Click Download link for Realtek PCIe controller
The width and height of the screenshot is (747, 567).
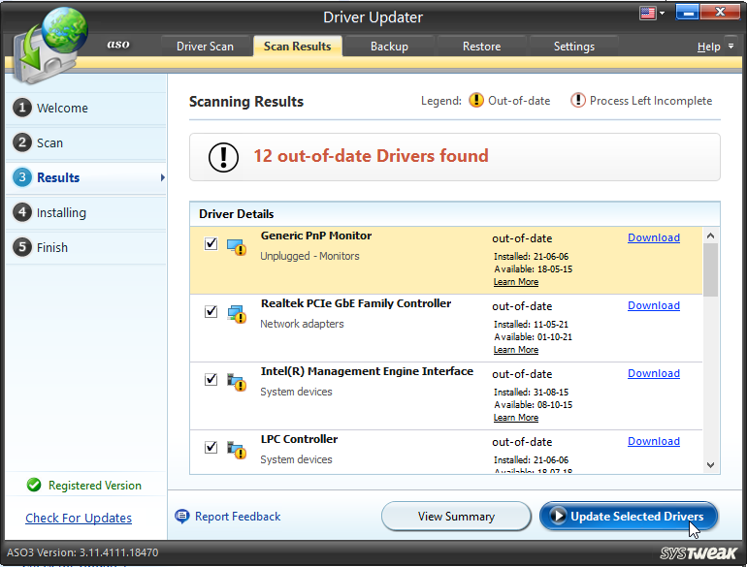pos(653,305)
